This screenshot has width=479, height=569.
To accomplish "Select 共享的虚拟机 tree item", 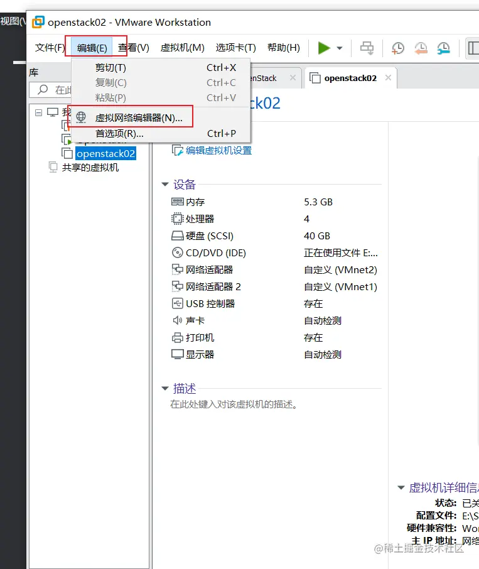I will (x=90, y=167).
